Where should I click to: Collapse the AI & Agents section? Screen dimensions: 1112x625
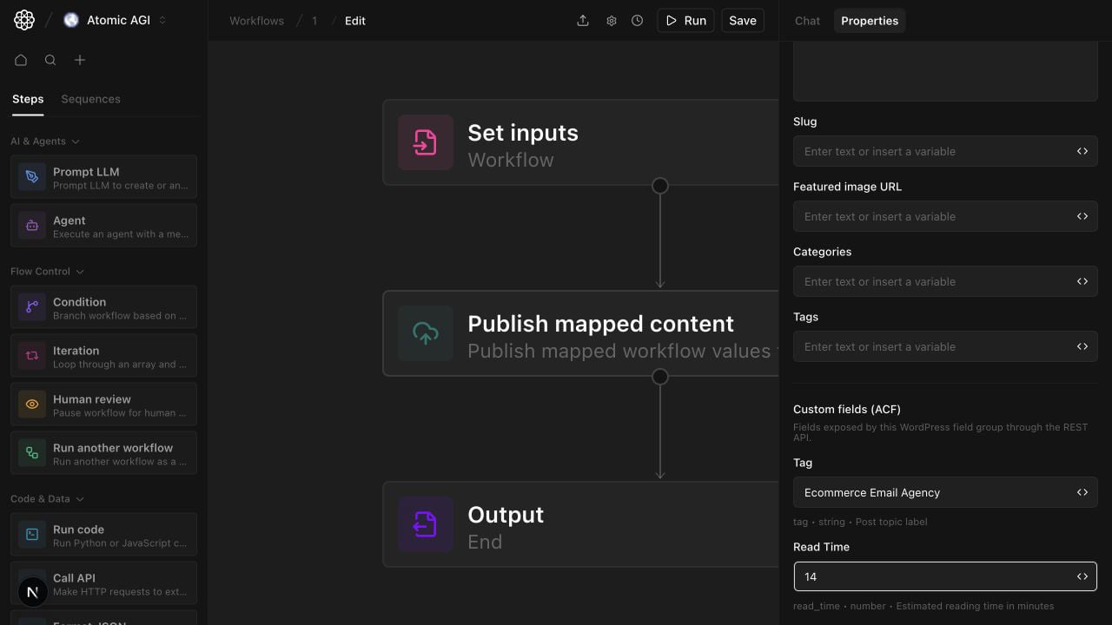[45, 141]
